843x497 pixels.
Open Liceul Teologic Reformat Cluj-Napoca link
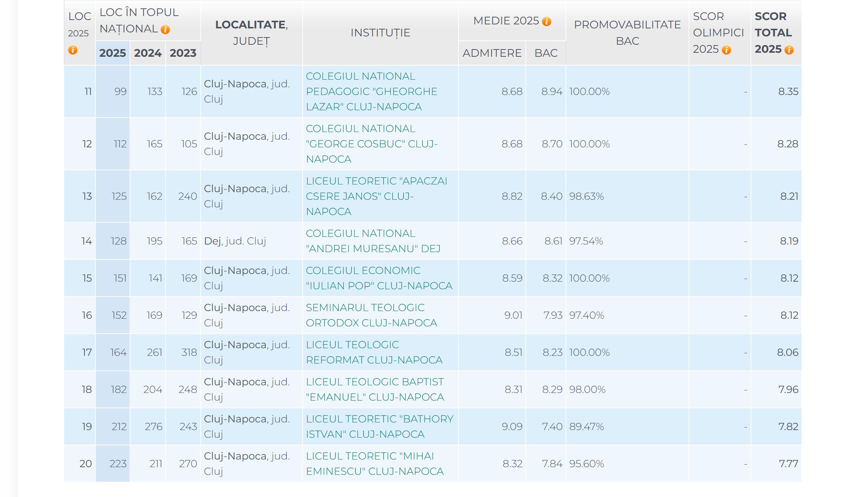click(374, 352)
